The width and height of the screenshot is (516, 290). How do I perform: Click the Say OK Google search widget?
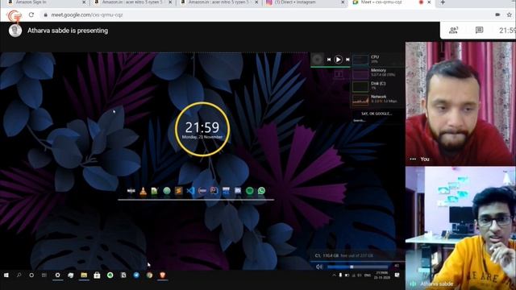click(x=377, y=117)
